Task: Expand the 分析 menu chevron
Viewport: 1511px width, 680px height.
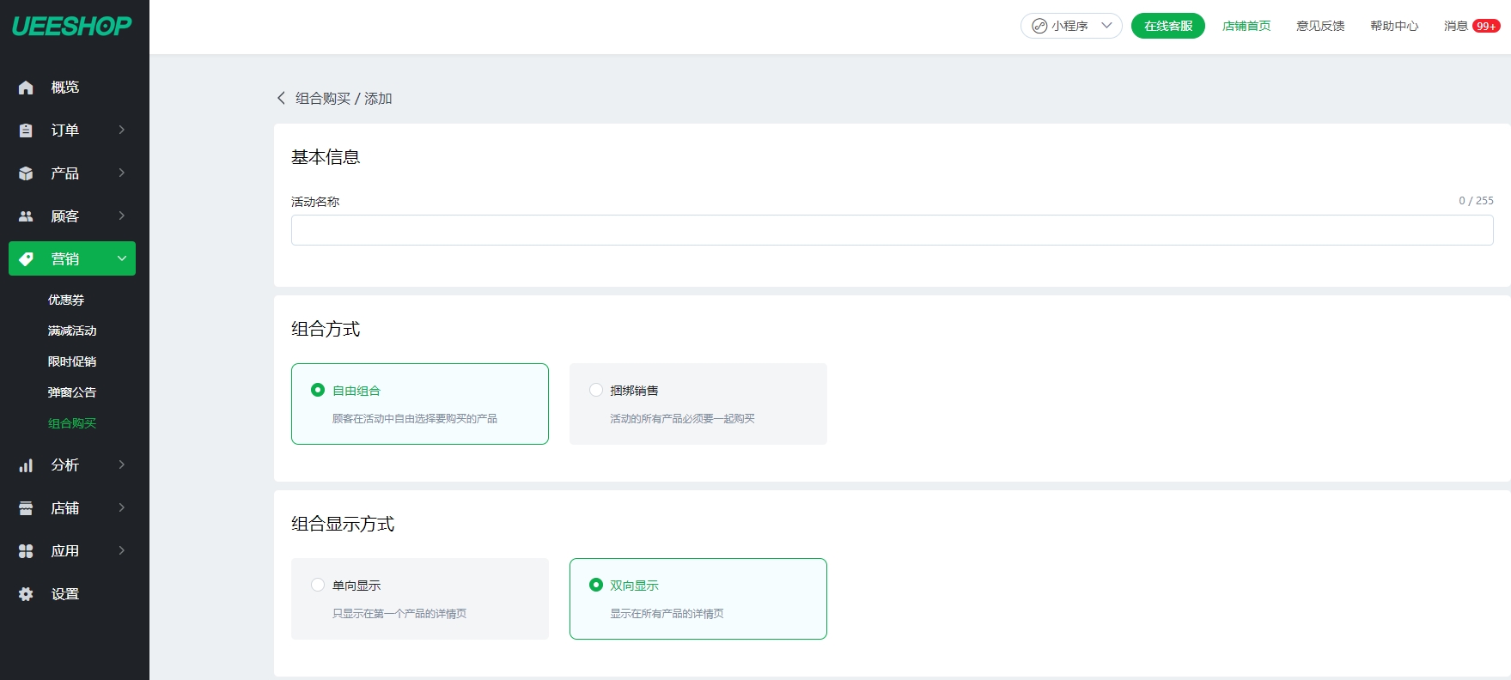Action: click(x=122, y=464)
